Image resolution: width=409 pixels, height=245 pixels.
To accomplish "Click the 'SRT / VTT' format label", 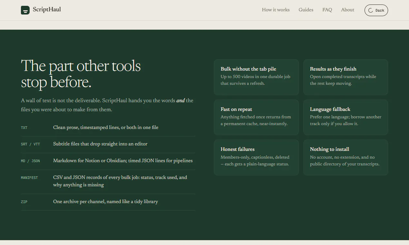I will click(x=31, y=144).
